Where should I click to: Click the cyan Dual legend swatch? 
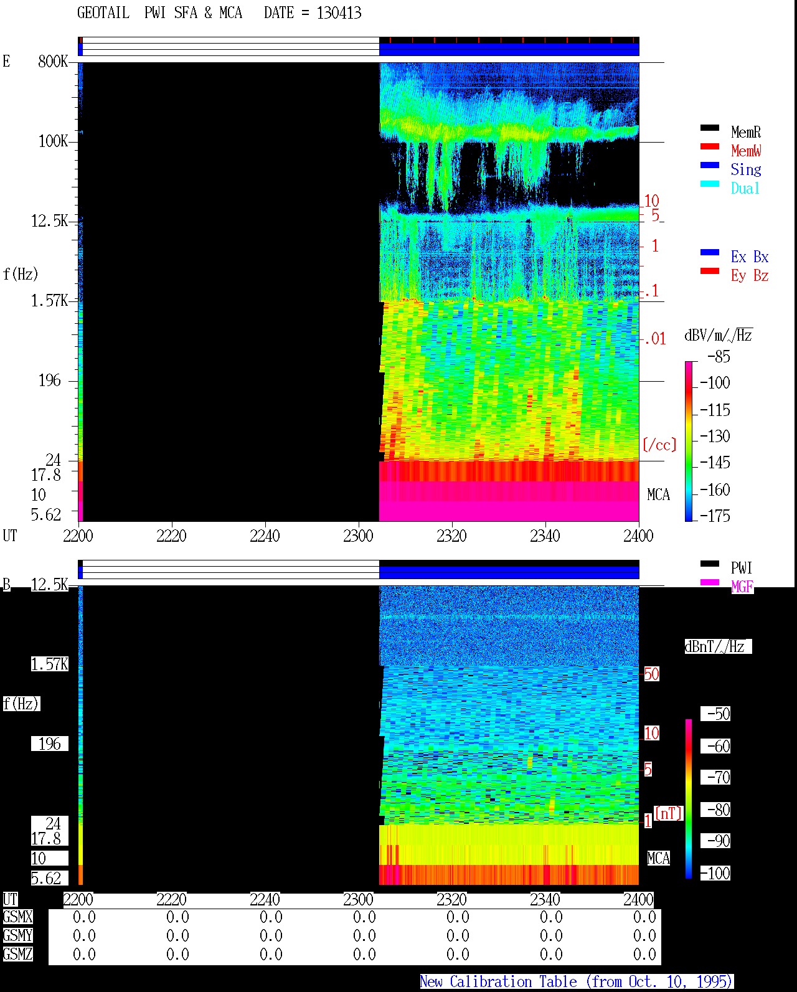pos(710,184)
